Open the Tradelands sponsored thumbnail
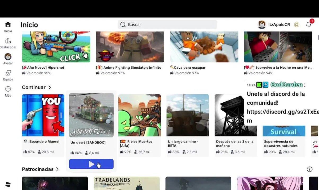This screenshot has width=319, height=190. click(x=127, y=183)
